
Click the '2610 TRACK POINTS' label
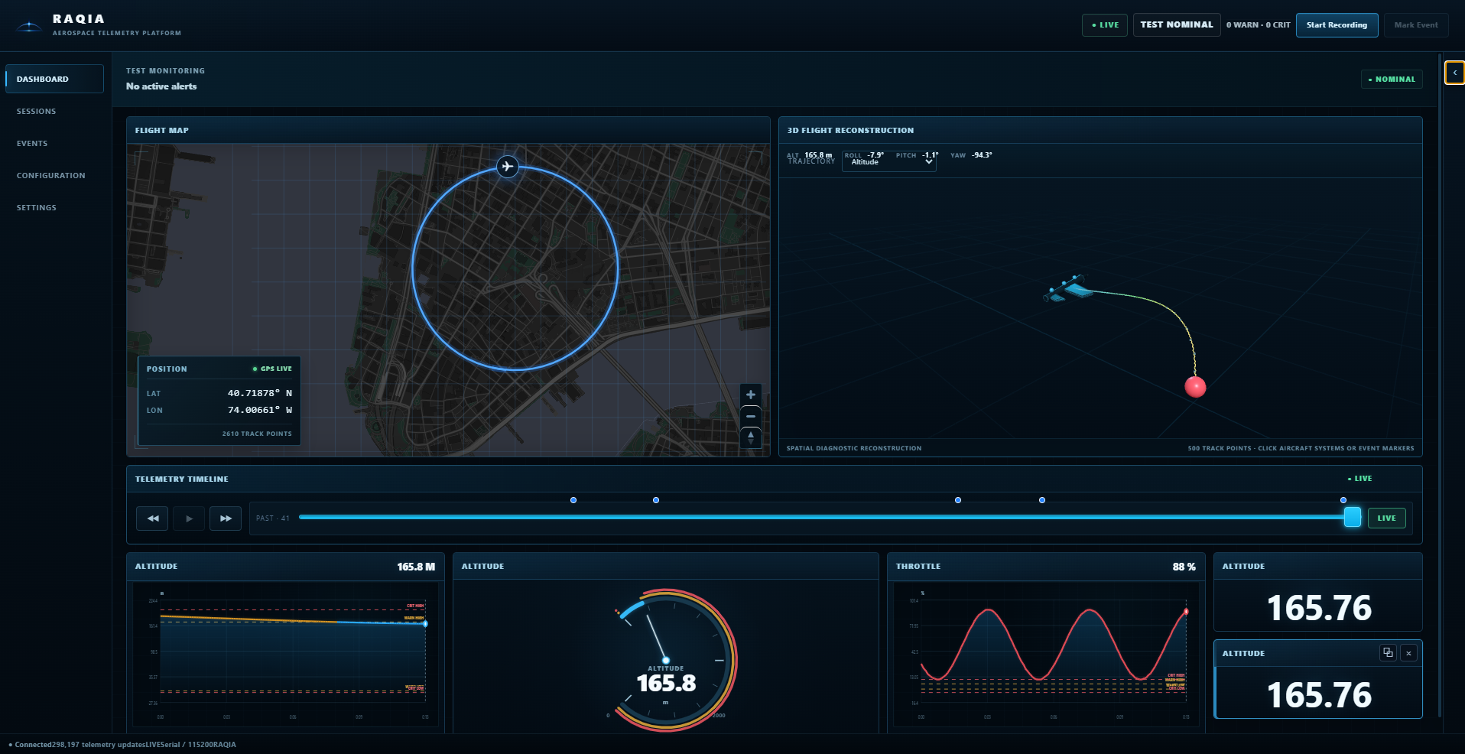(x=257, y=434)
